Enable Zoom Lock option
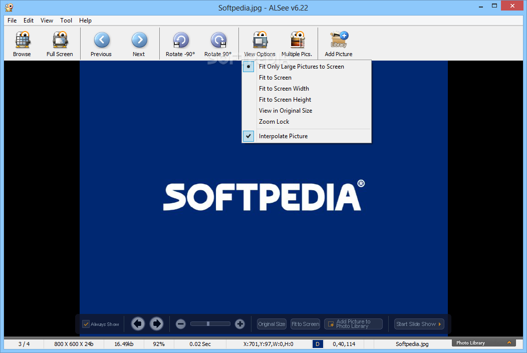Screen dimensions: 527x353 [x=307, y=122]
